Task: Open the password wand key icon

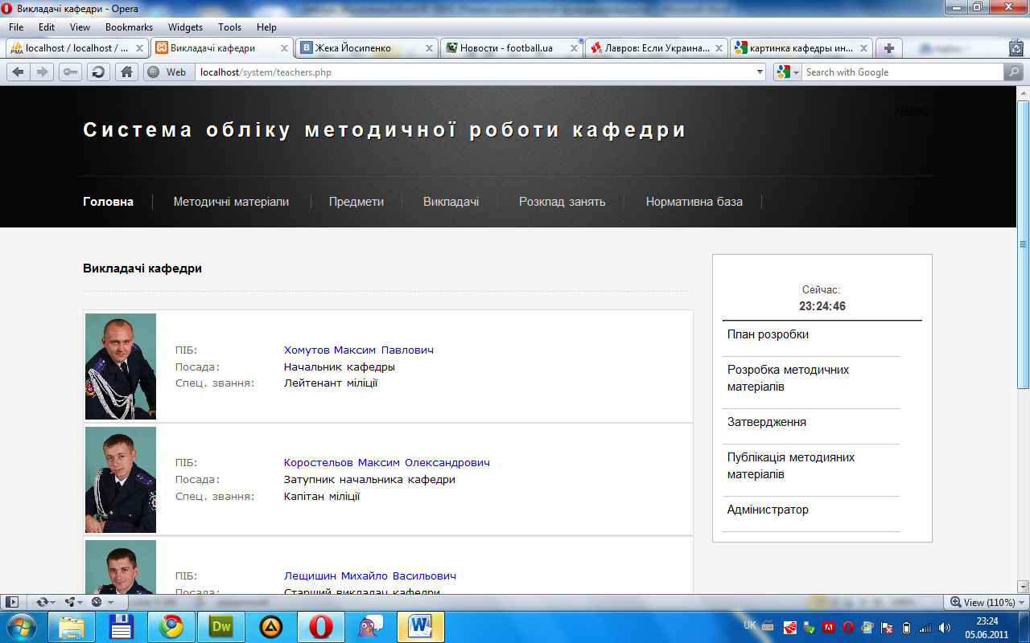Action: coord(70,72)
